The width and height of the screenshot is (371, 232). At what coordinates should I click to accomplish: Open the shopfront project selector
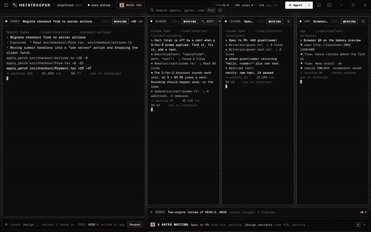click(65, 5)
